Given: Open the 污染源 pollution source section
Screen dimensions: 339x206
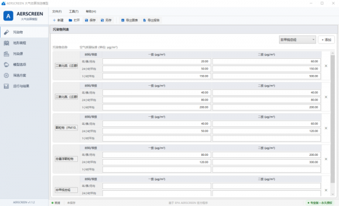Looking at the screenshot, I should coord(24,54).
